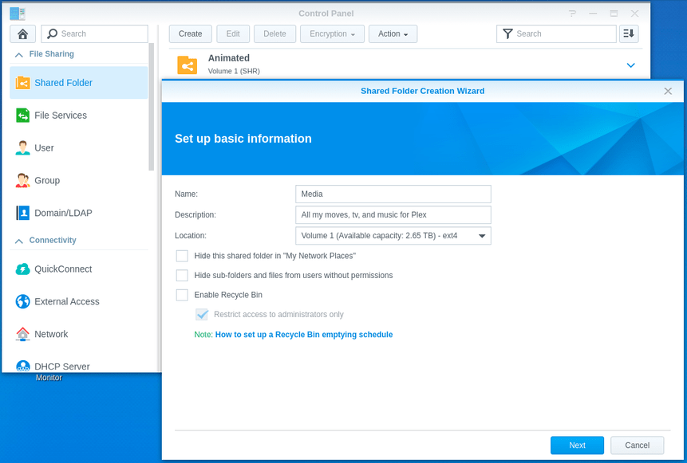Open the Action dropdown menu

pyautogui.click(x=393, y=33)
